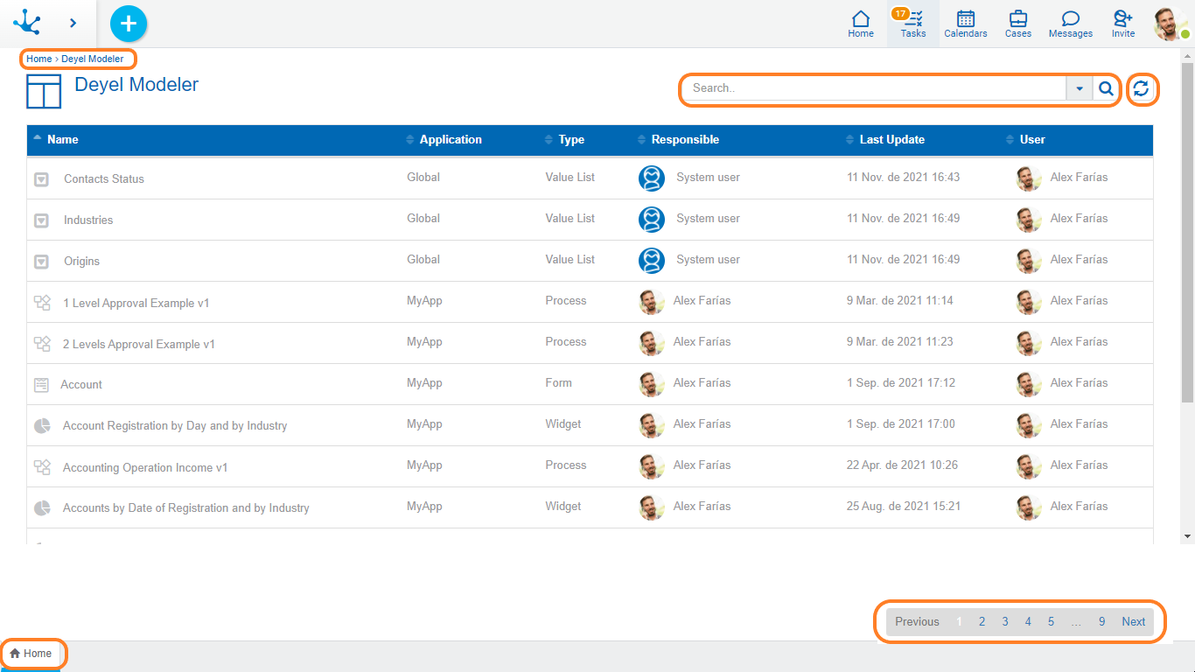The image size is (1195, 672).
Task: Click the 1 Level Approval process icon
Action: (42, 303)
